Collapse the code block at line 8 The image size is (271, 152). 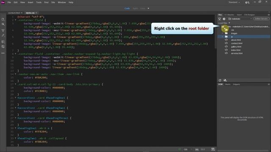15,54
